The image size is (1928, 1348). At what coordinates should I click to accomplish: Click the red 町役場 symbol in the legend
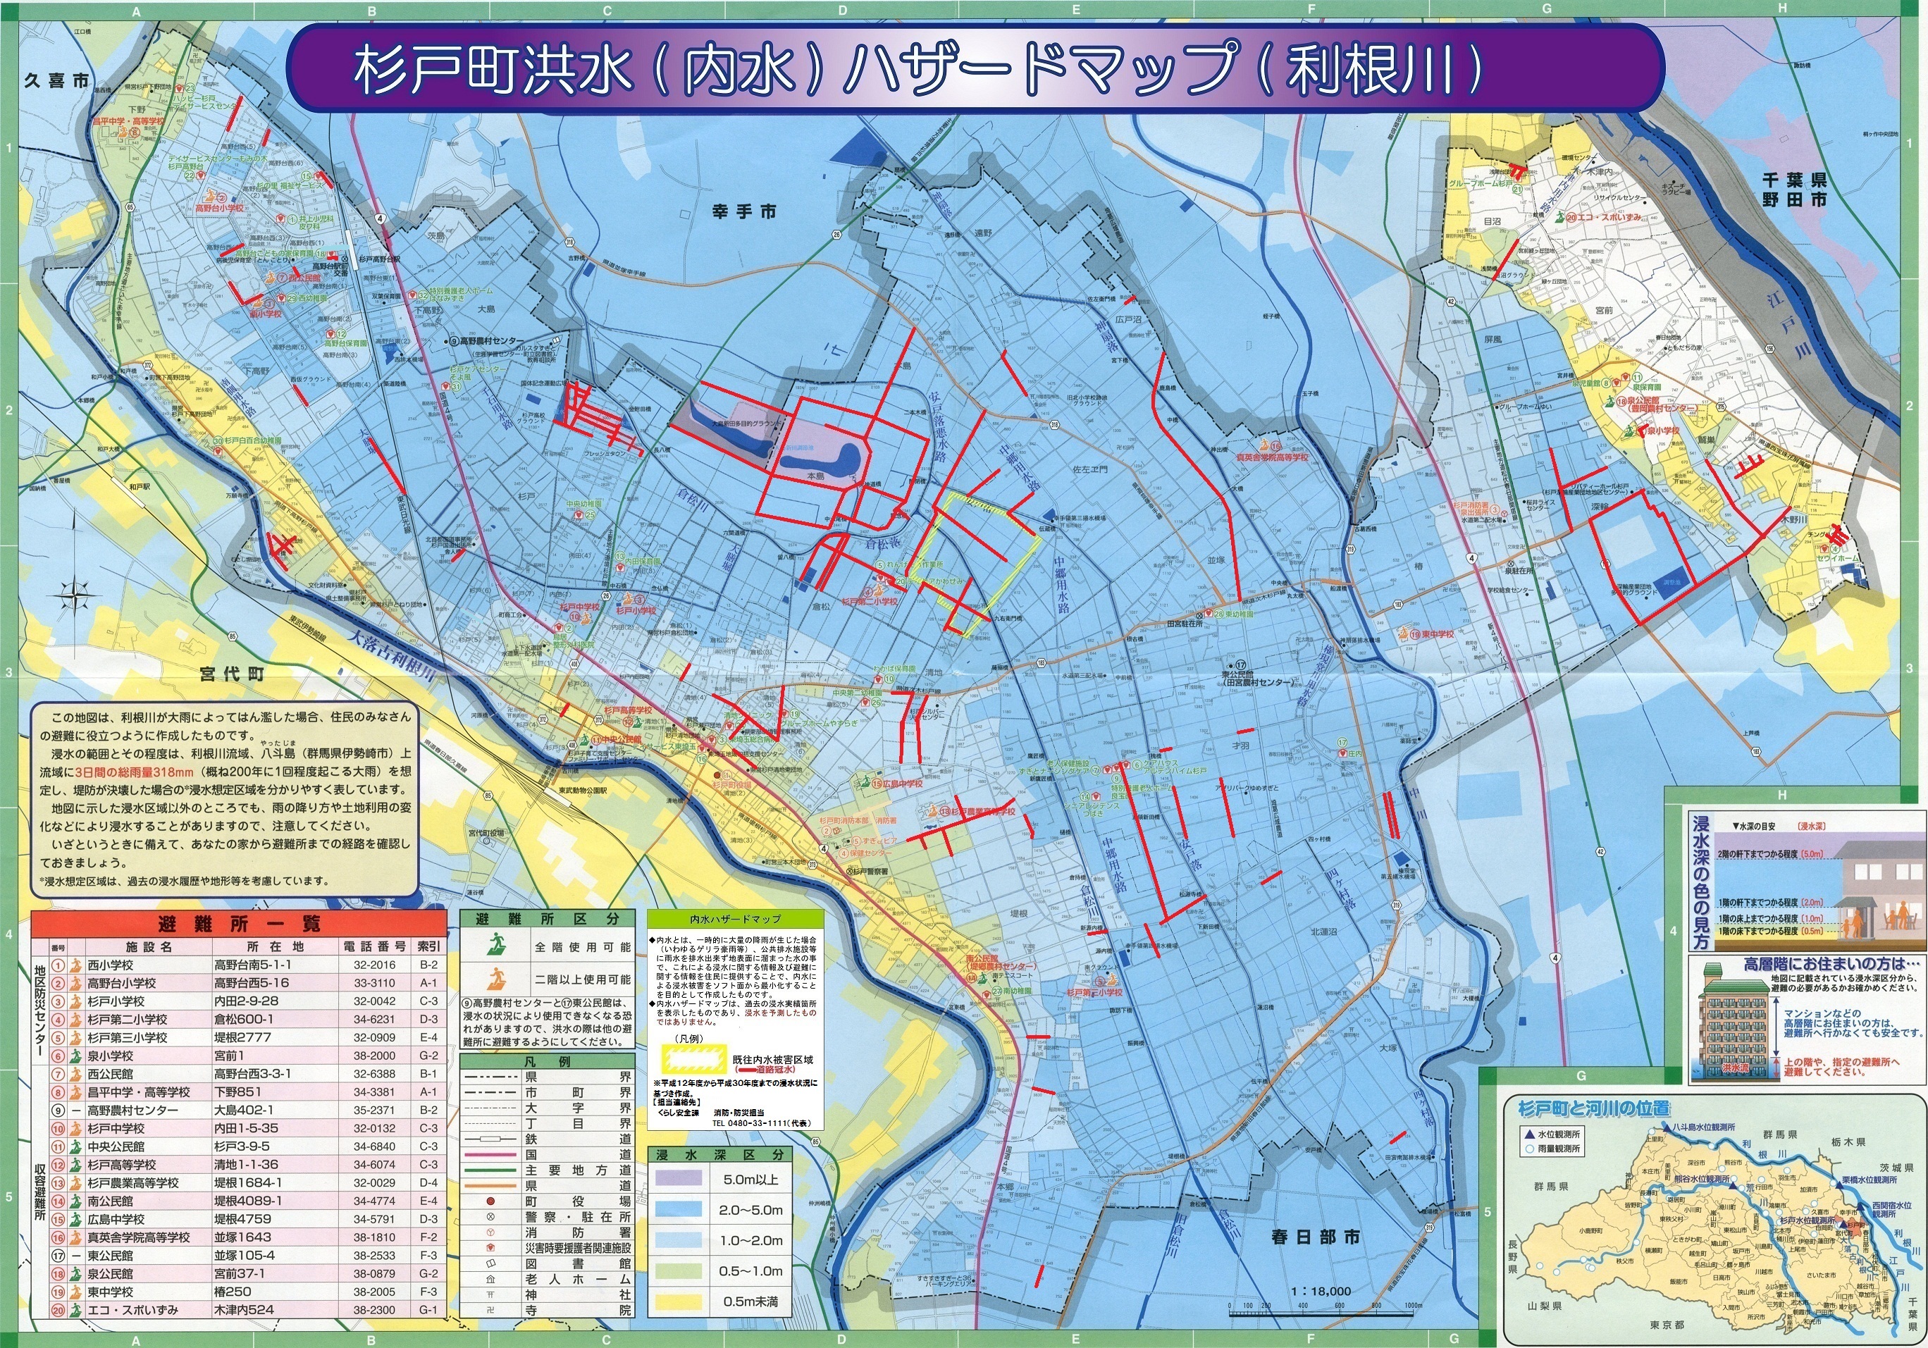[x=490, y=1202]
